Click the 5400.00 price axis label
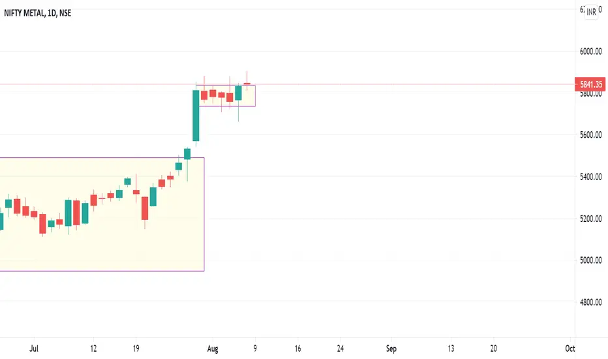This screenshot has height=359, width=608. point(590,177)
